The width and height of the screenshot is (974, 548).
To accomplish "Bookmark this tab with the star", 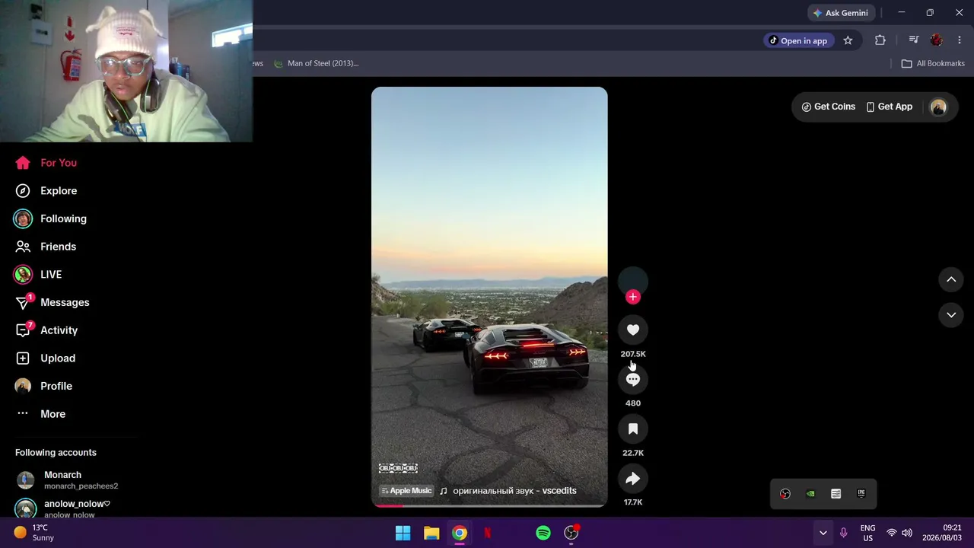I will [x=848, y=40].
